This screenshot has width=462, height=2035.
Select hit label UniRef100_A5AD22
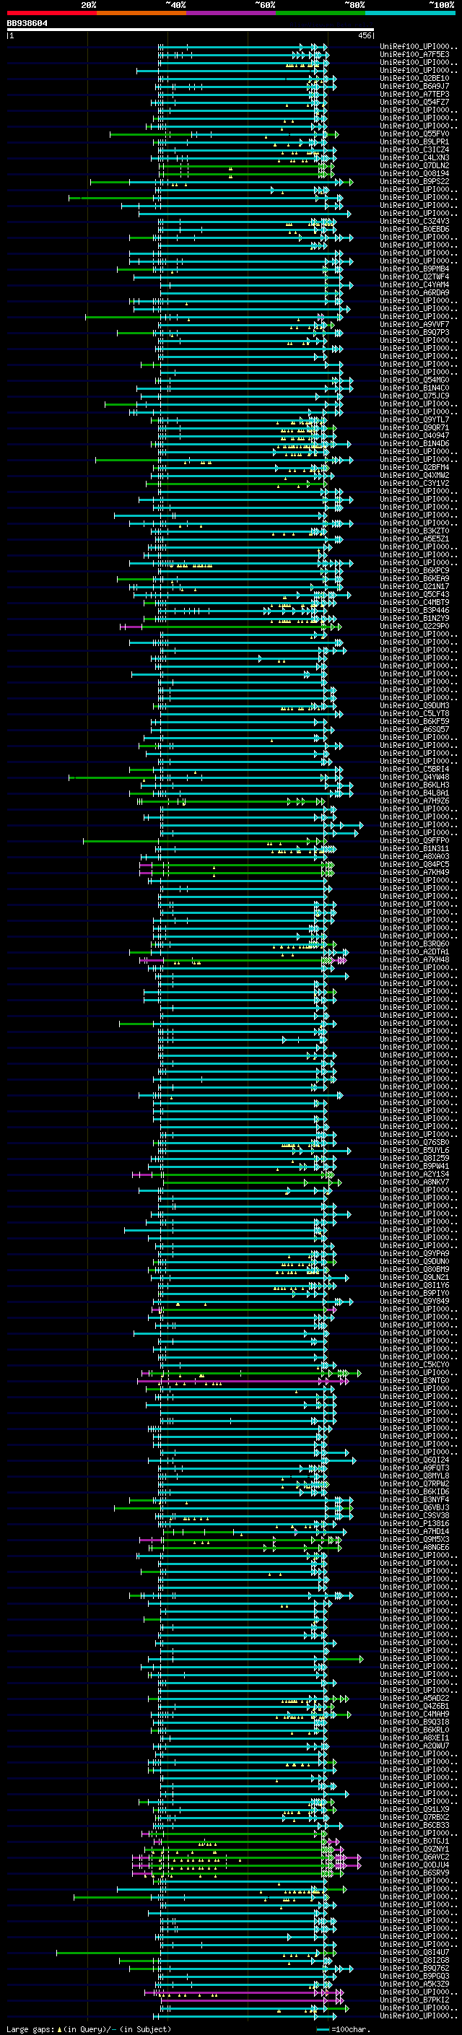click(x=414, y=1698)
